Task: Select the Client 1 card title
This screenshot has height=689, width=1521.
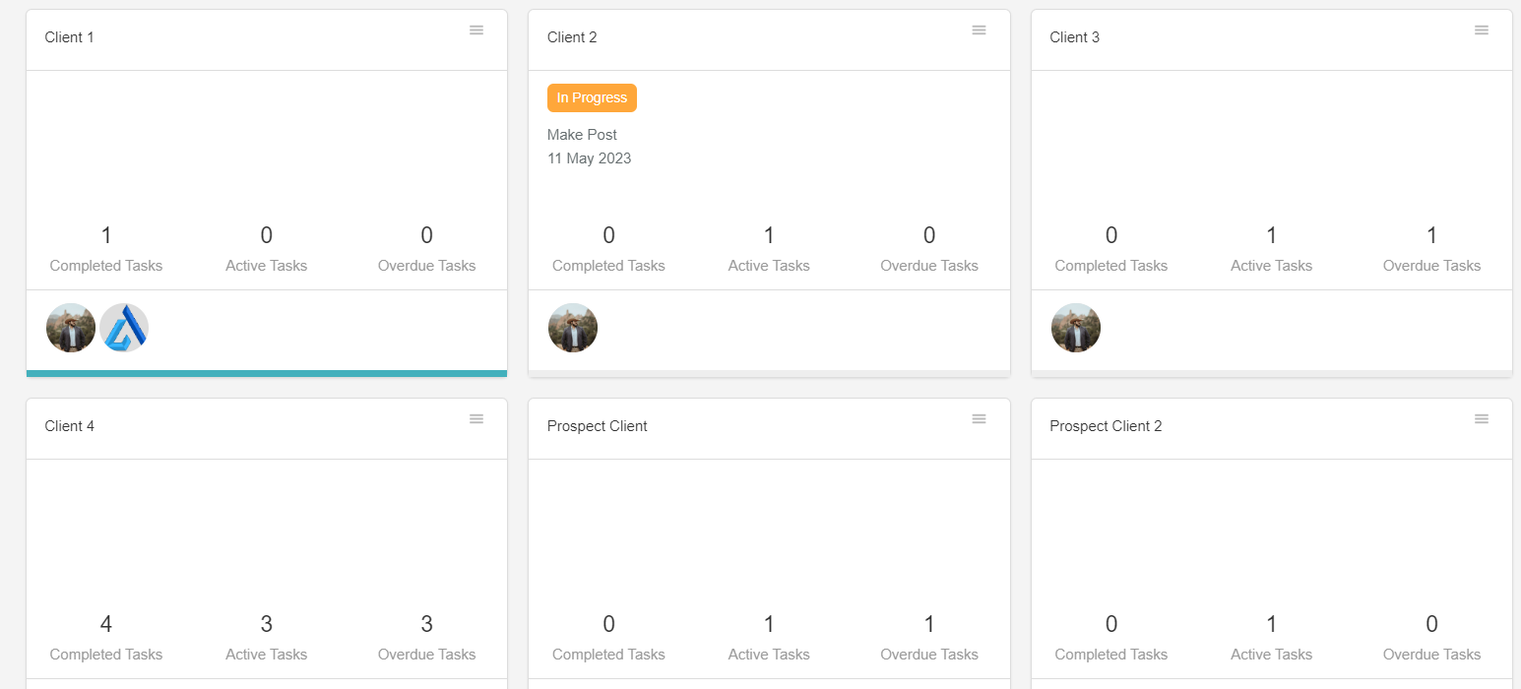Action: [69, 36]
